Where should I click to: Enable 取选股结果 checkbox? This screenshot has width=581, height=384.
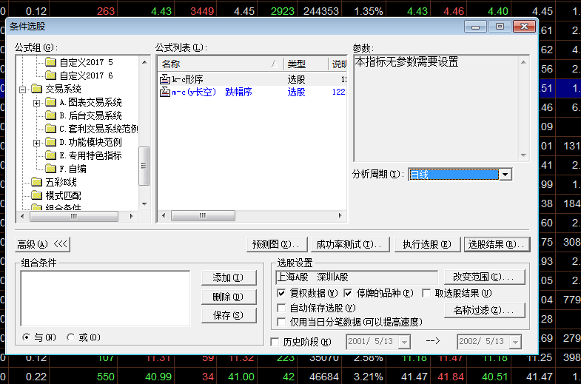(x=426, y=293)
